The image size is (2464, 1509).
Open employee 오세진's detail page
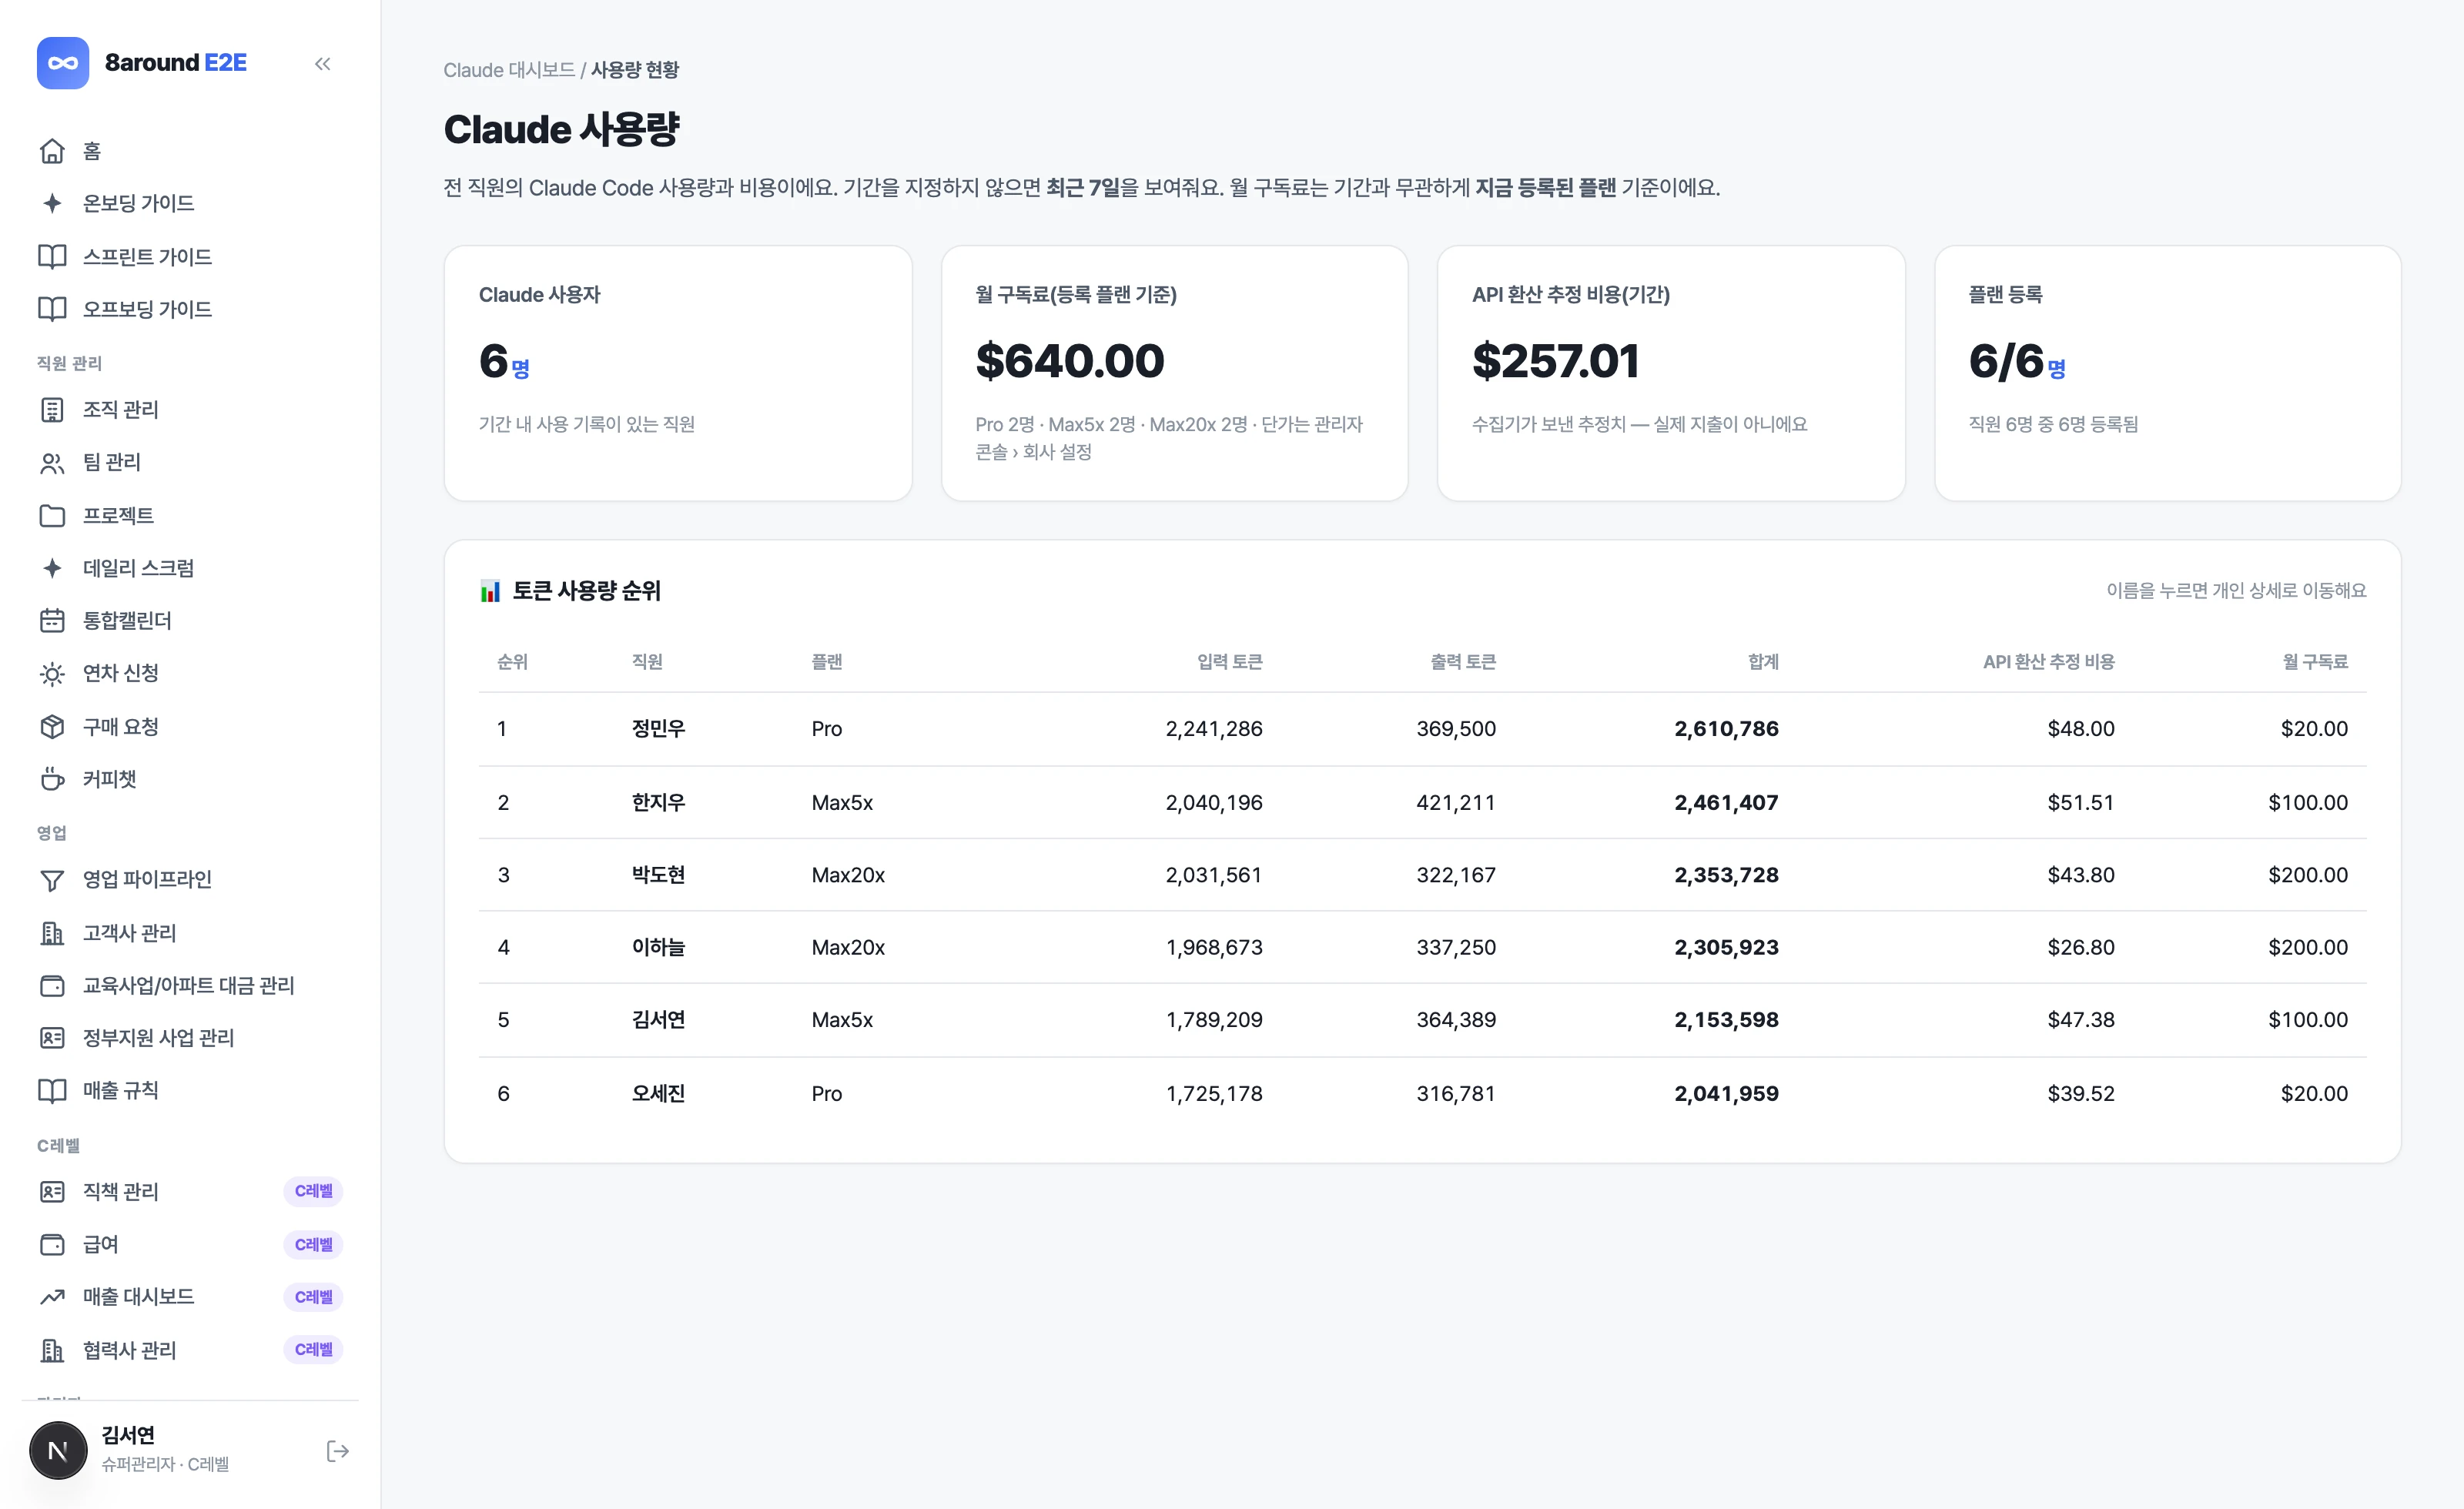tap(658, 1093)
